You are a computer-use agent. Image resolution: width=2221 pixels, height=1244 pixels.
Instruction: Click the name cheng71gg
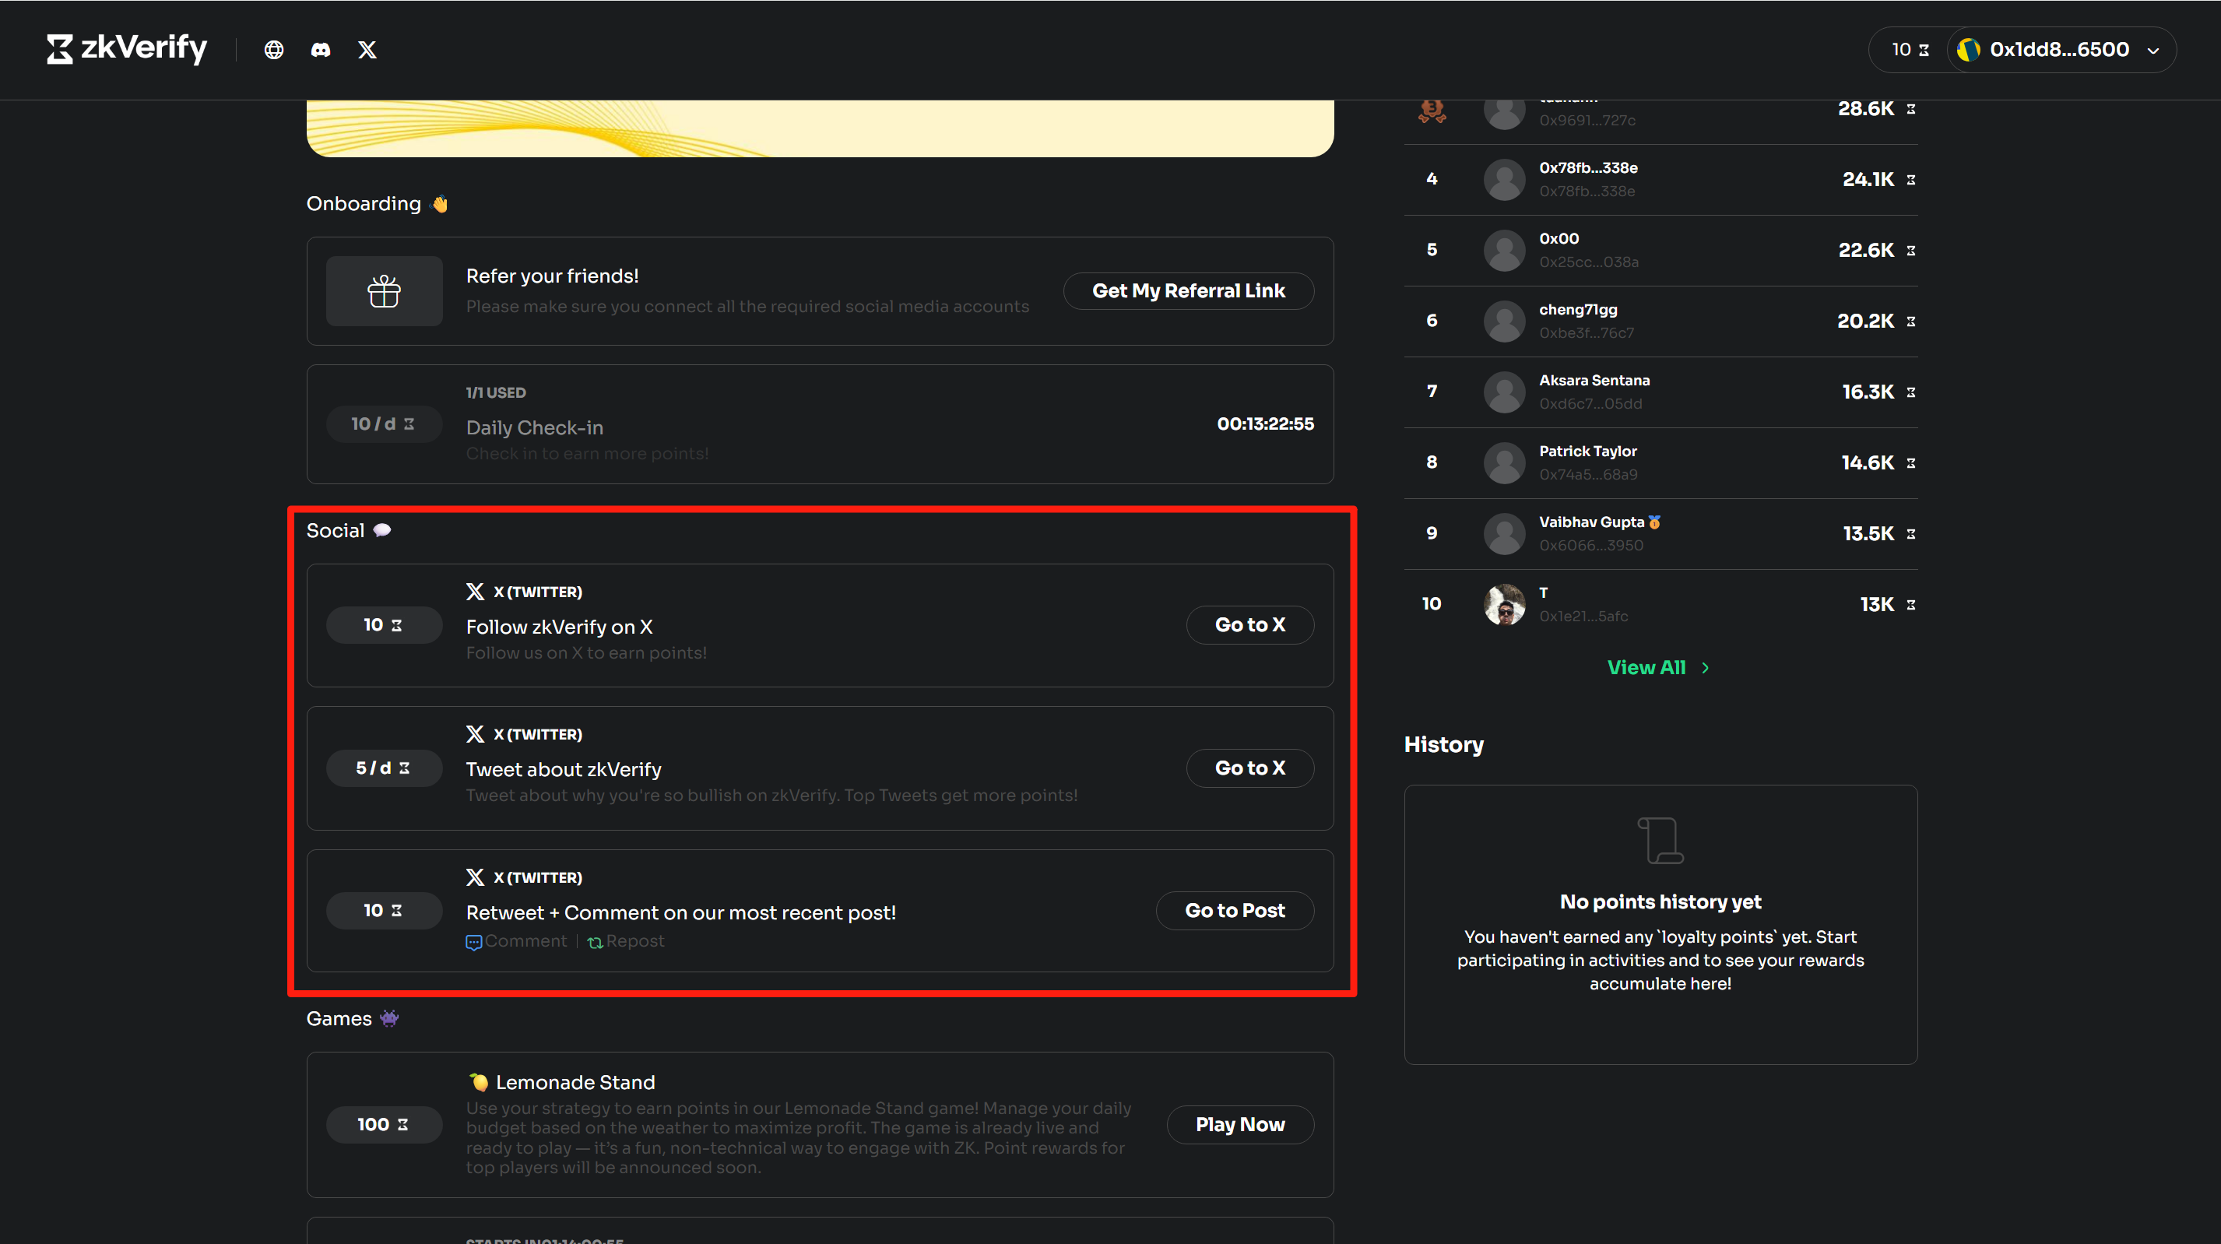tap(1578, 310)
